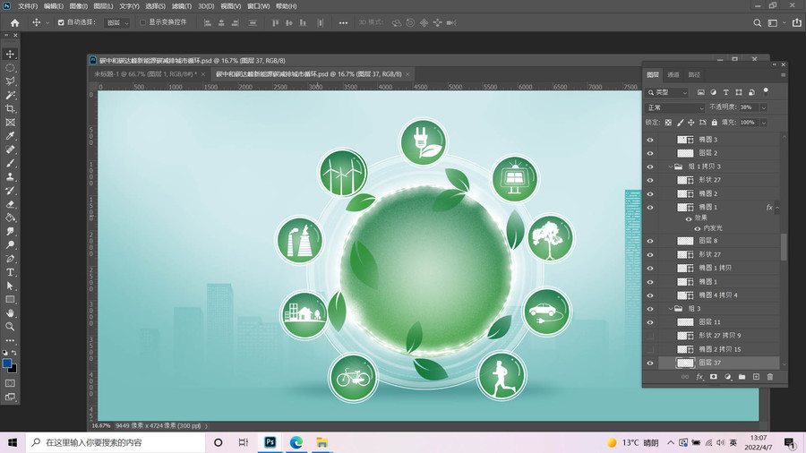806x453 pixels.
Task: Open the Home screen icon
Action: tap(15, 22)
